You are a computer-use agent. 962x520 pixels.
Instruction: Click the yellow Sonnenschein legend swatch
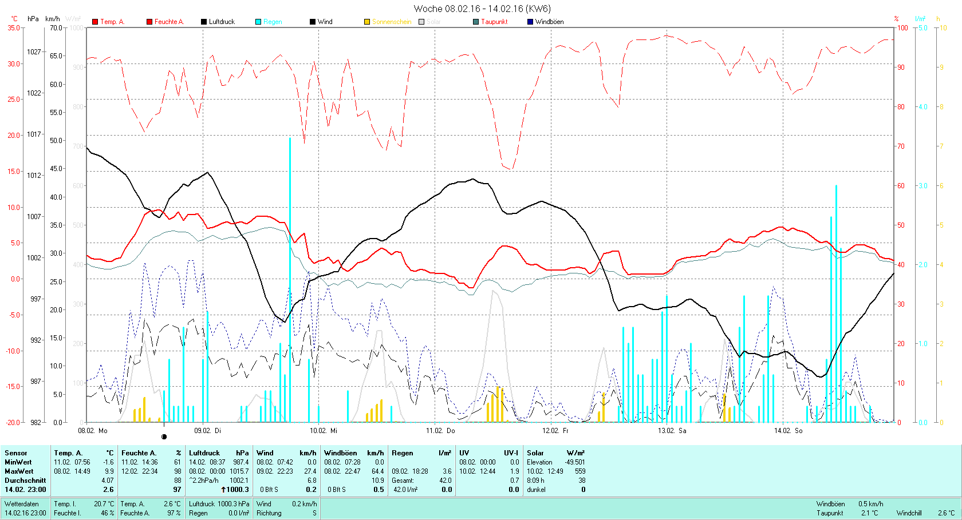point(367,22)
